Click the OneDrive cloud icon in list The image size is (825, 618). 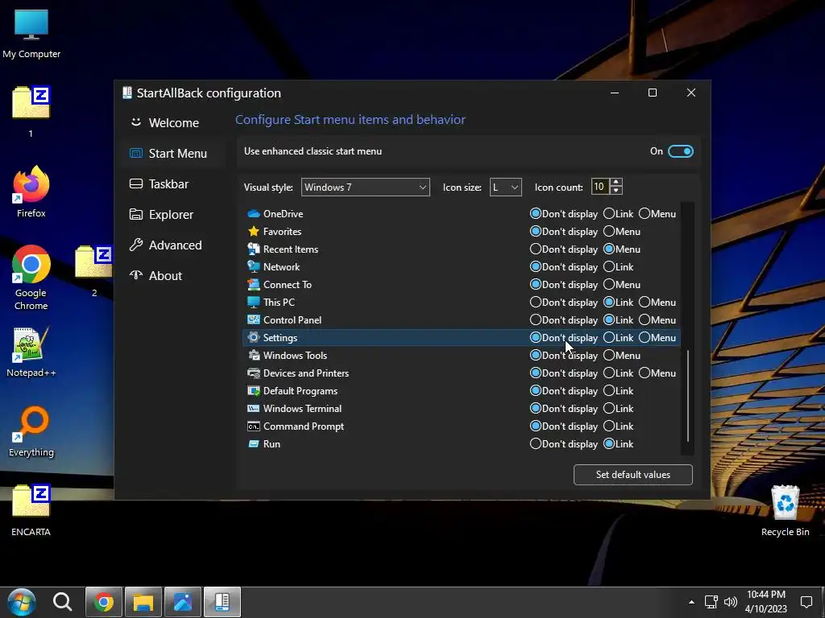pyautogui.click(x=254, y=214)
